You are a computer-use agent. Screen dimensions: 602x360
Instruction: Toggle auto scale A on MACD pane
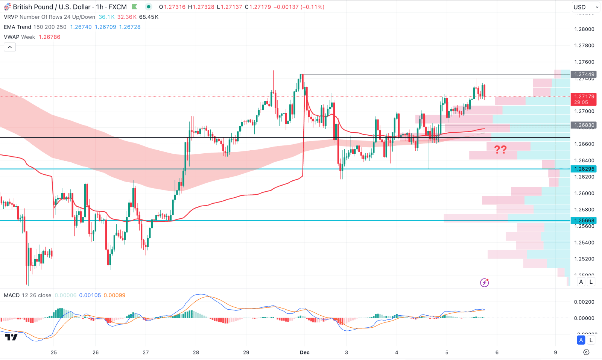(581, 340)
